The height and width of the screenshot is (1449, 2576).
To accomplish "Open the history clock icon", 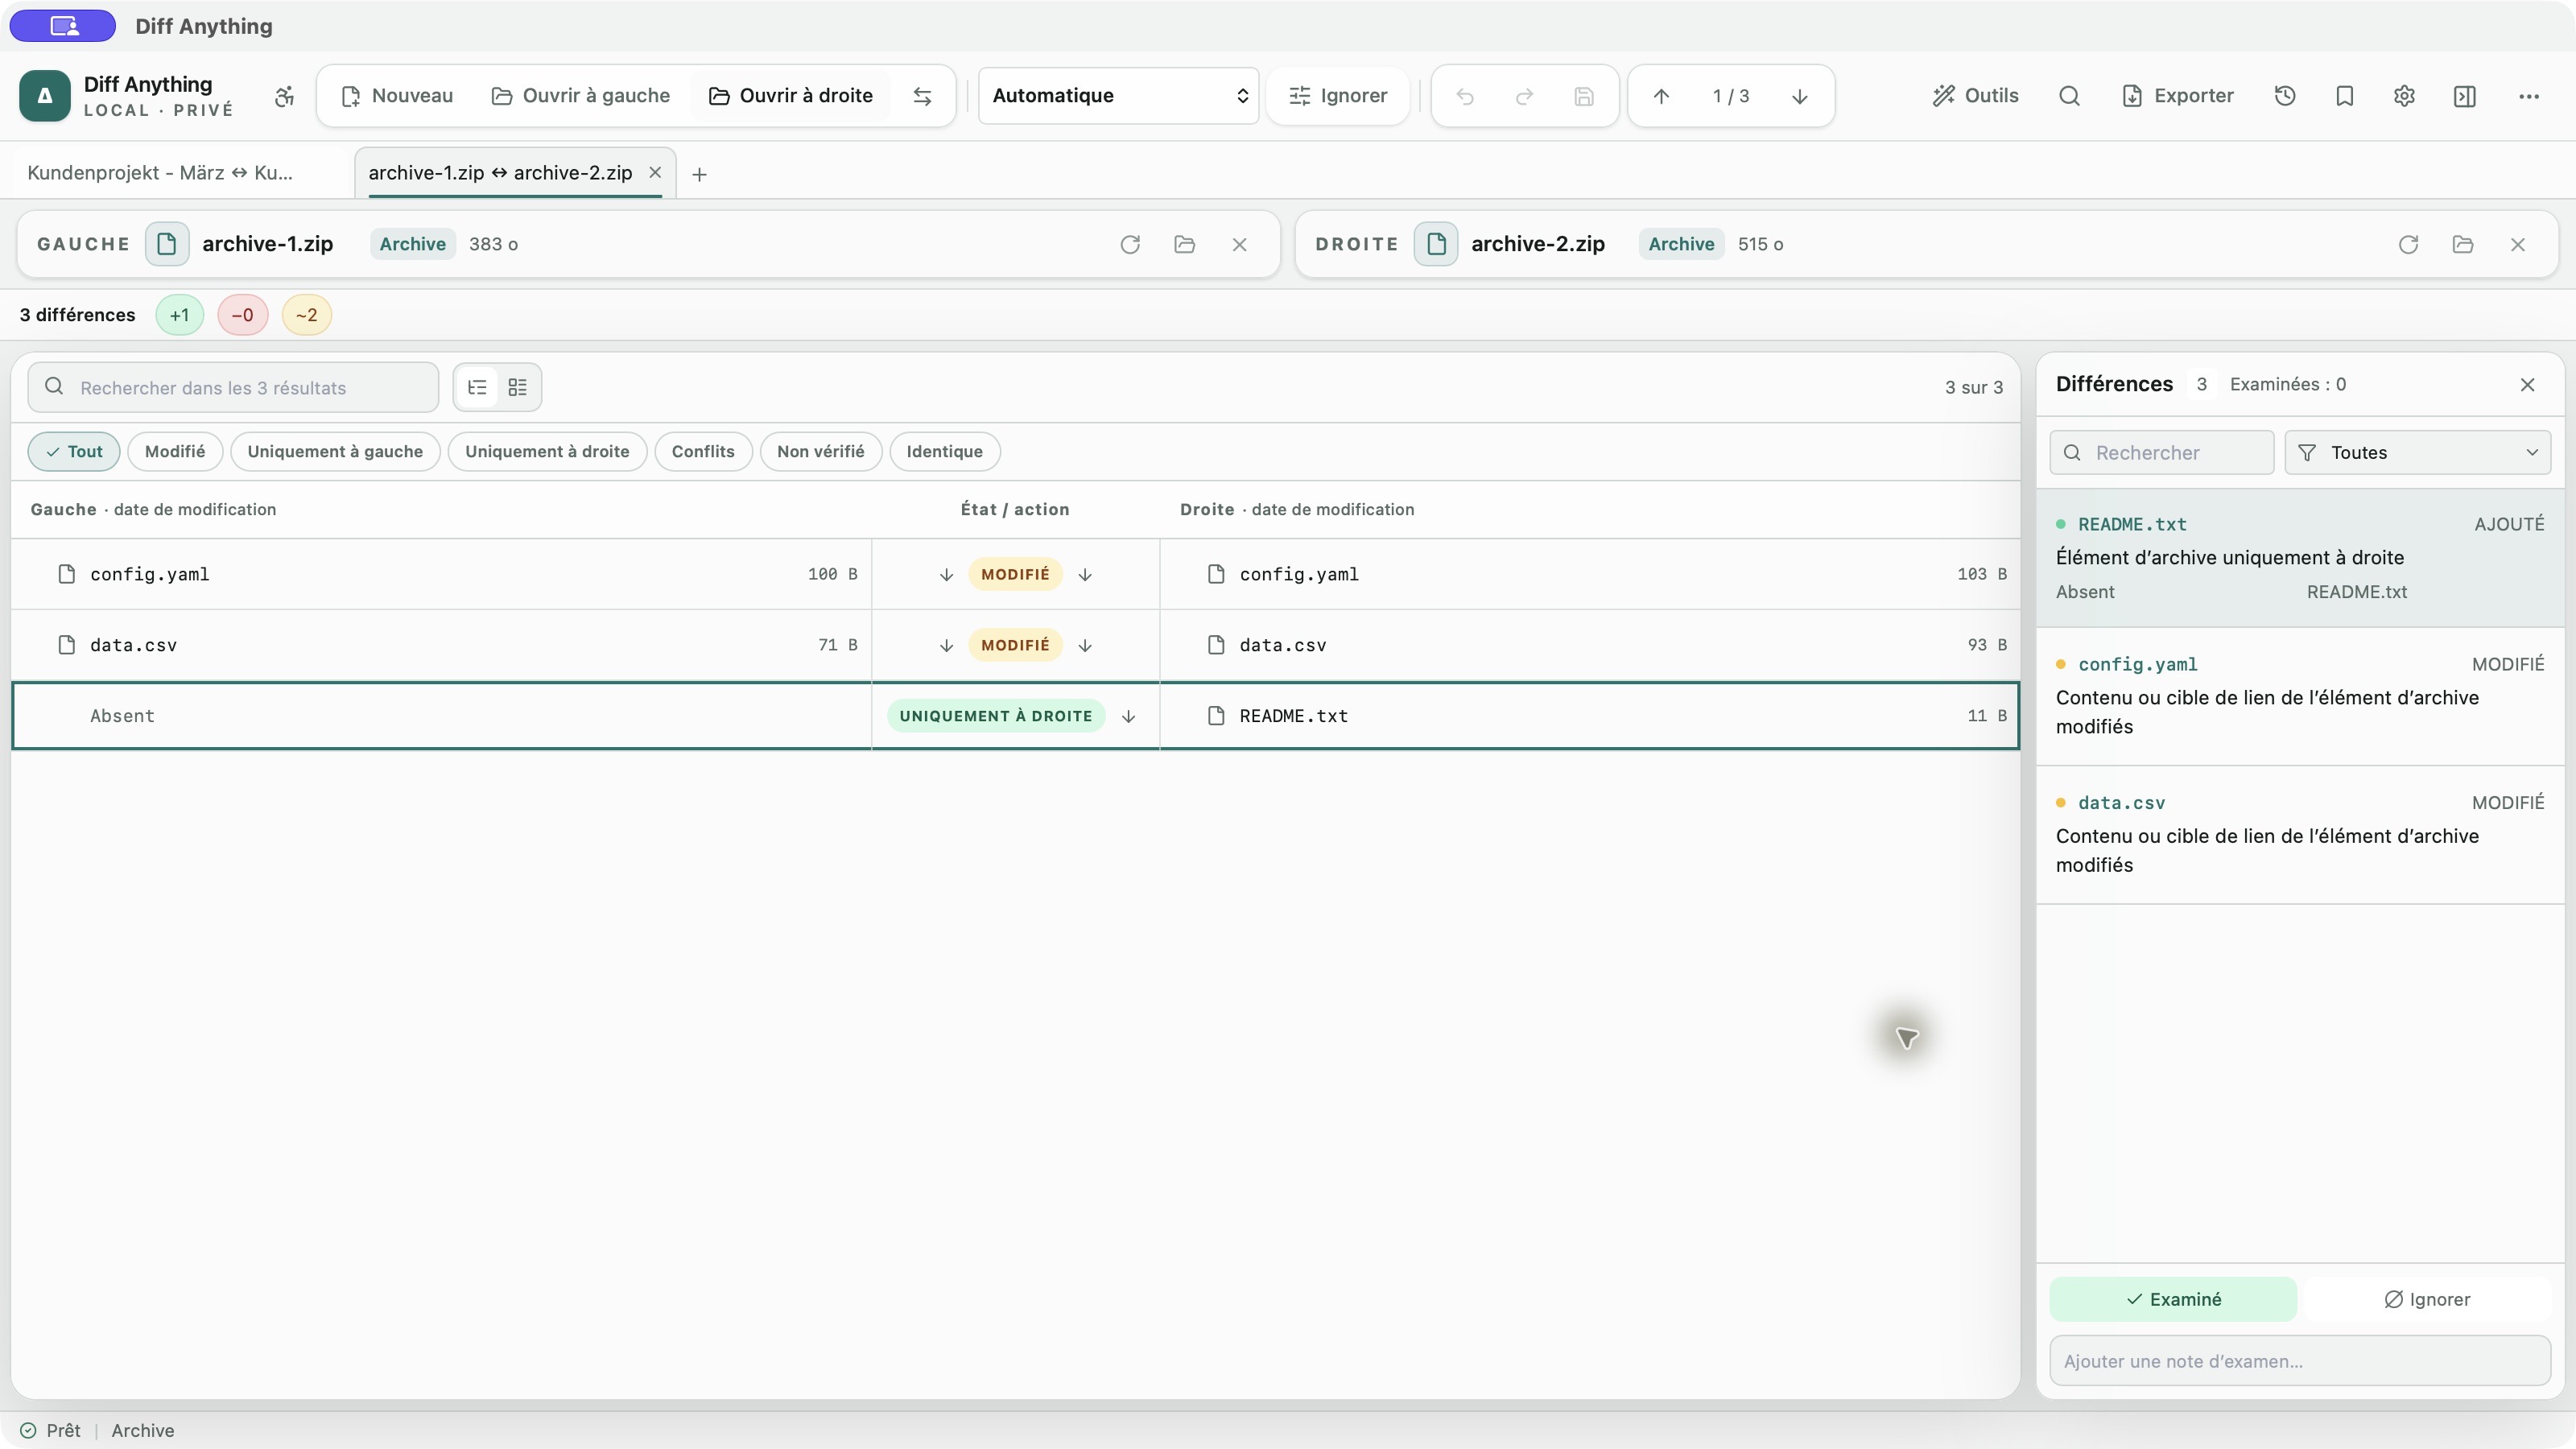I will click(2285, 96).
